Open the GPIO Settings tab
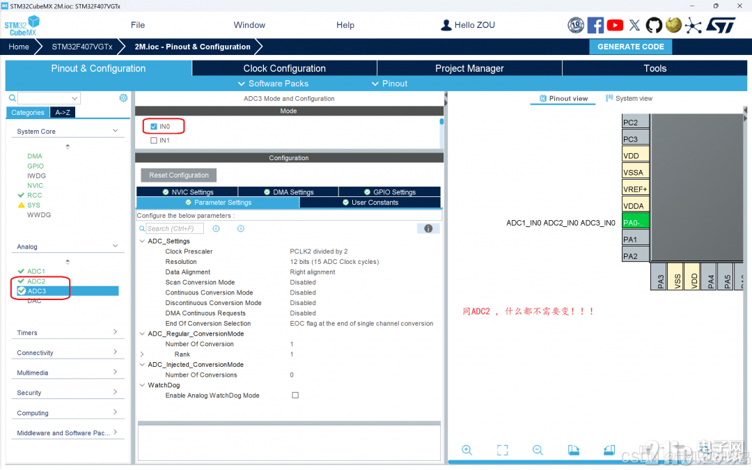Viewport: 752px width, 470px height. click(389, 192)
